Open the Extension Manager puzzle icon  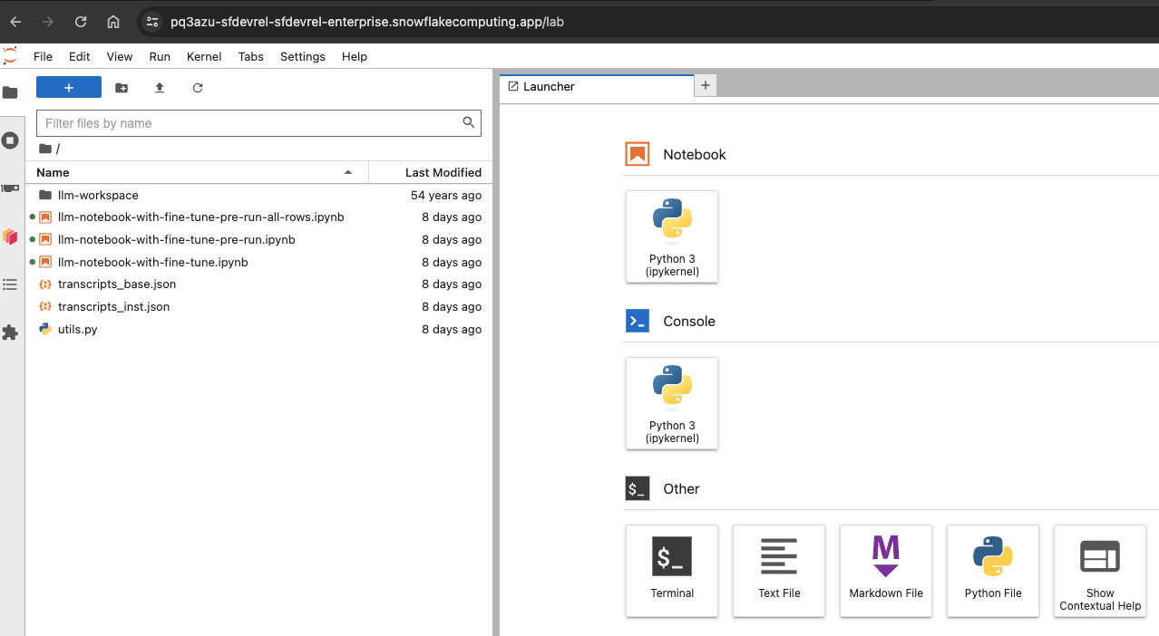click(x=10, y=332)
